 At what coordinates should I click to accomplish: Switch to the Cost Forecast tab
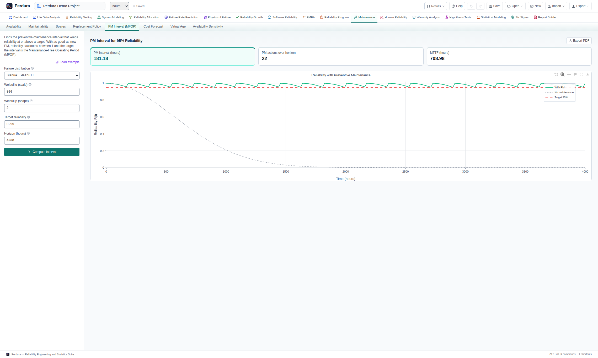click(x=153, y=26)
